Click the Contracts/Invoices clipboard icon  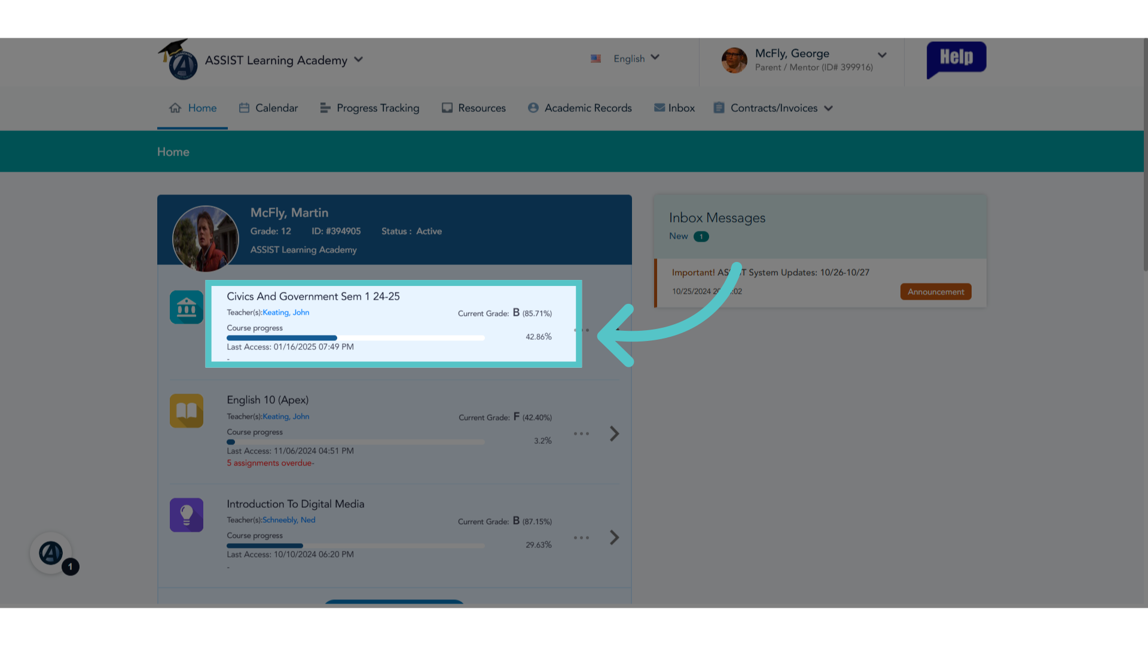point(719,108)
